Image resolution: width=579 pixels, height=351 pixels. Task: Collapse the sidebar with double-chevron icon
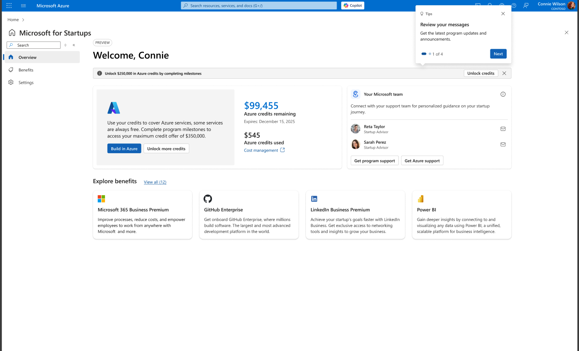pos(74,45)
